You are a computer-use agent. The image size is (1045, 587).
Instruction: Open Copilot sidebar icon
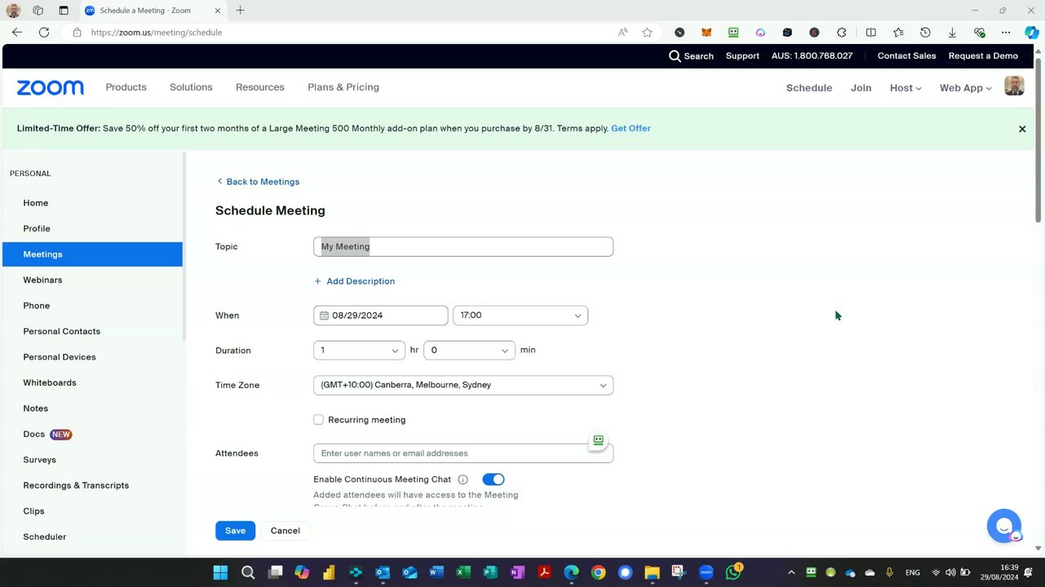(x=1032, y=33)
